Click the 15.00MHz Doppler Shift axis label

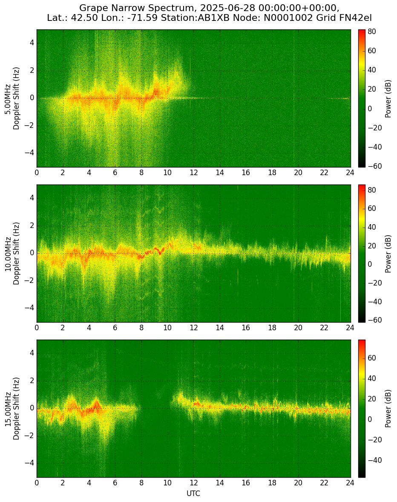12,409
